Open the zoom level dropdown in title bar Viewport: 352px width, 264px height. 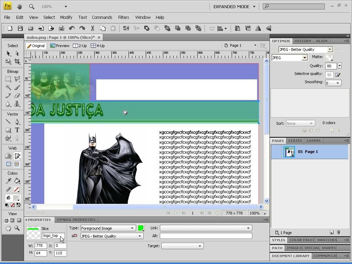[x=66, y=7]
